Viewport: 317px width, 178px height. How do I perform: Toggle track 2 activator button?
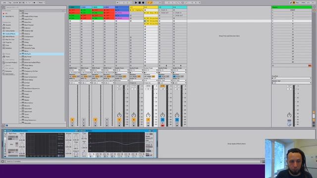pos(84,120)
